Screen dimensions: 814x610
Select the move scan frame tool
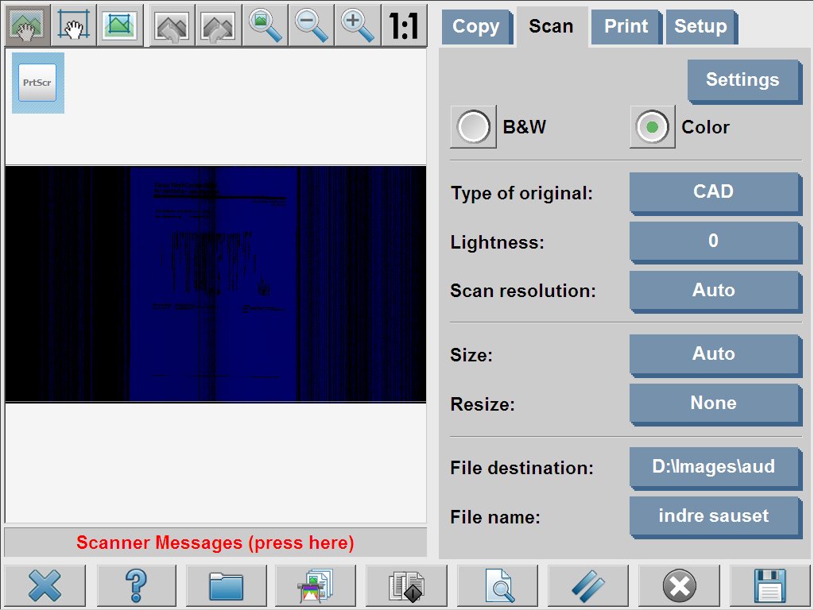click(72, 25)
